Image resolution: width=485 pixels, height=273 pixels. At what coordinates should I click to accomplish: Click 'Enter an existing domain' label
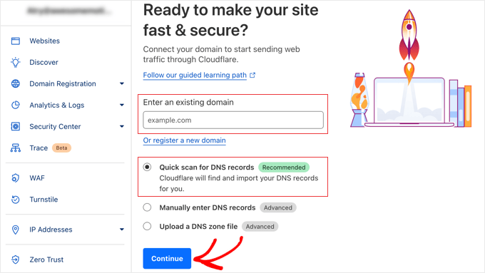click(x=188, y=102)
